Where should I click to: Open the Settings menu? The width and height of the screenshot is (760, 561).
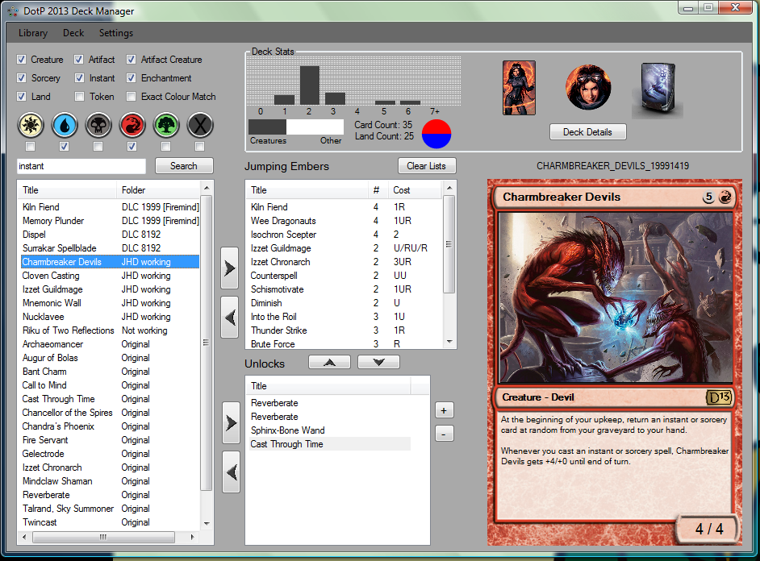tap(116, 33)
